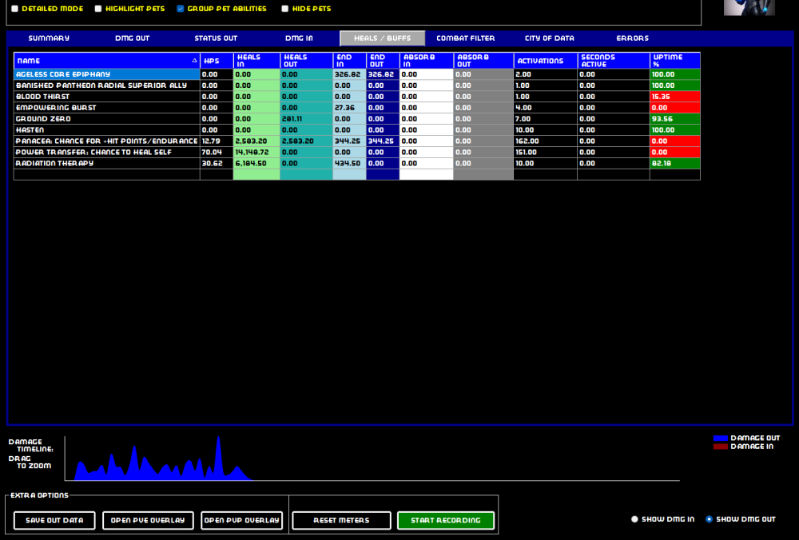Viewport: 799px width, 540px height.
Task: Uncheck Group Pet Abilities option
Action: (181, 9)
